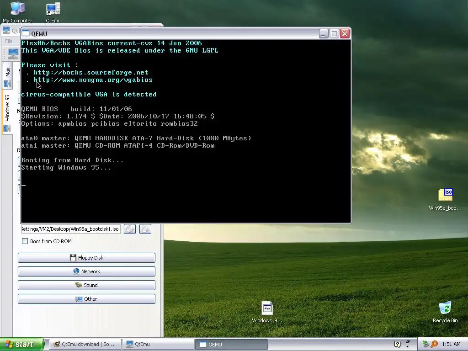Click the CD image browse disc icon button
This screenshot has width=468, height=351.
click(130, 229)
